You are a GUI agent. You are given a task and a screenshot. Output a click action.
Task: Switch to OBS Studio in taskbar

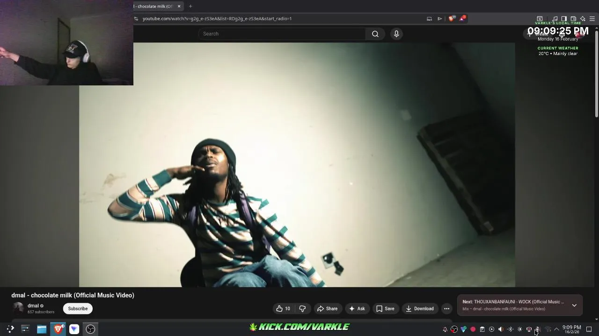(x=91, y=329)
